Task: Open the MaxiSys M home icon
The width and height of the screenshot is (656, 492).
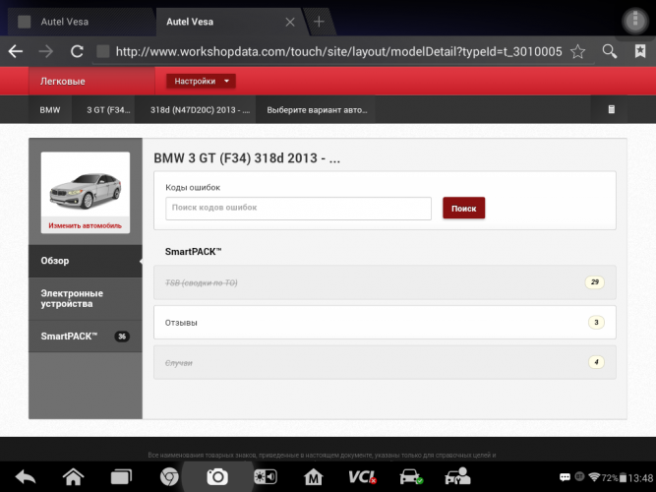Action: (x=314, y=477)
